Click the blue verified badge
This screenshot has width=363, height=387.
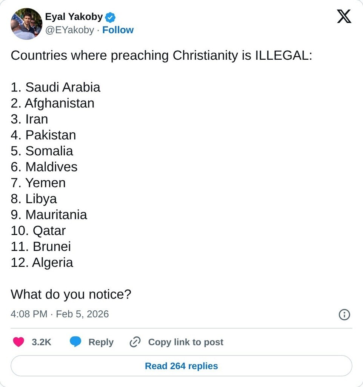(110, 17)
